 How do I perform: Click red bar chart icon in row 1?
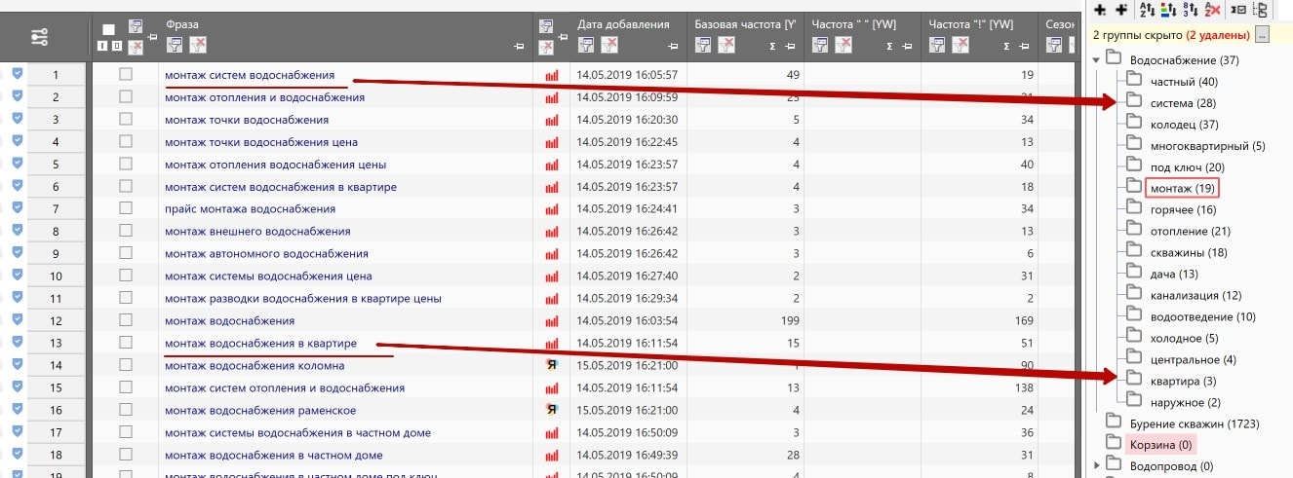click(x=552, y=75)
